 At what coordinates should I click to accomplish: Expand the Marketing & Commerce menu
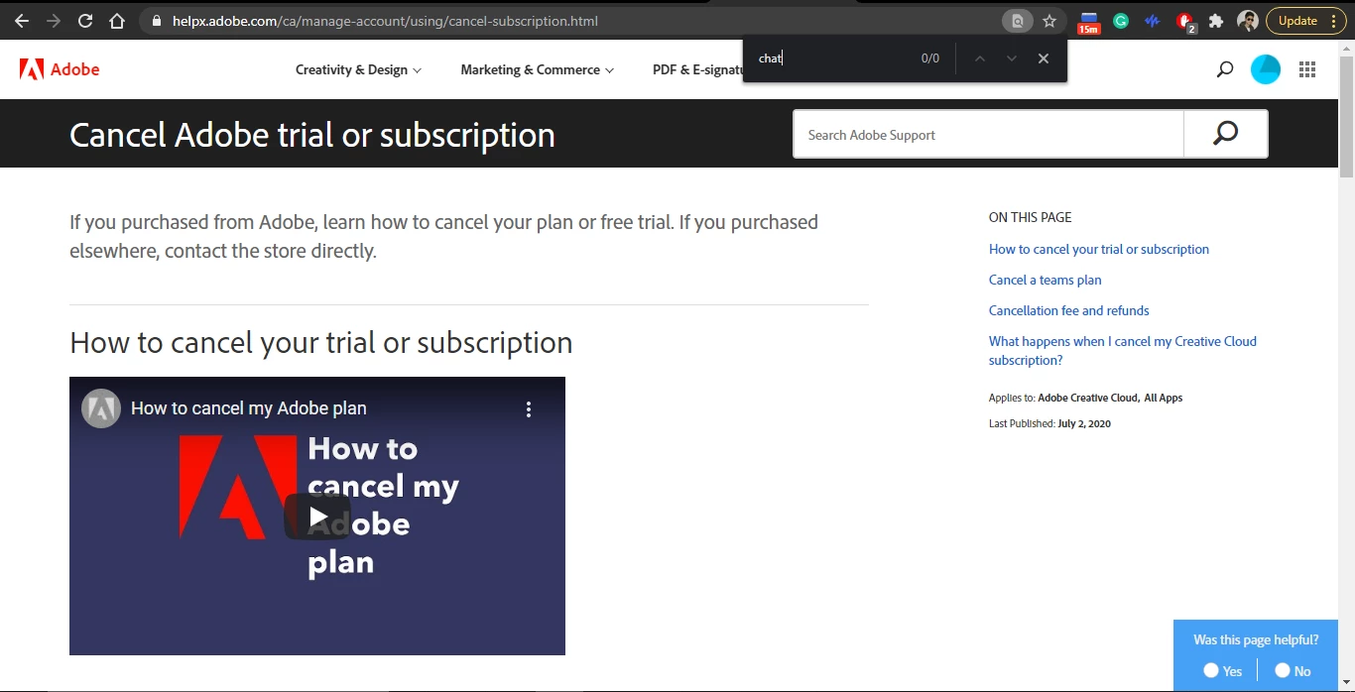point(537,69)
